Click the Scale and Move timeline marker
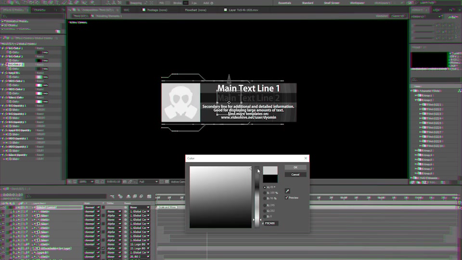Screen dimensions: 462x260 167,207
